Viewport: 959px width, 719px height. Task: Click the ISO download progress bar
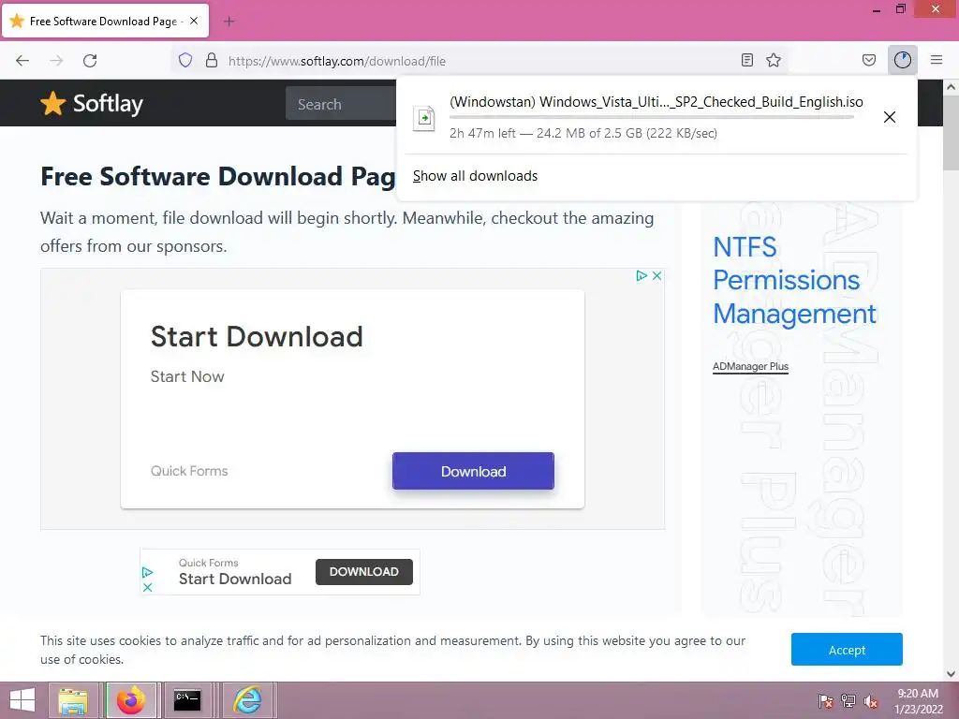tap(652, 117)
